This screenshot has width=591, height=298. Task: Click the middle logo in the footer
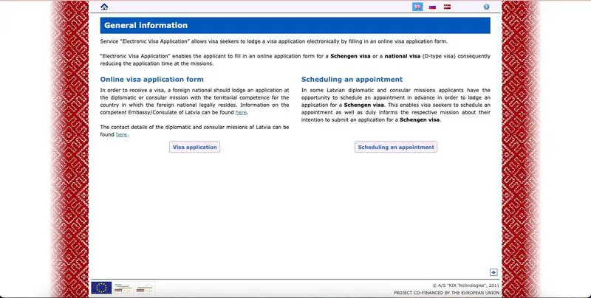point(123,288)
